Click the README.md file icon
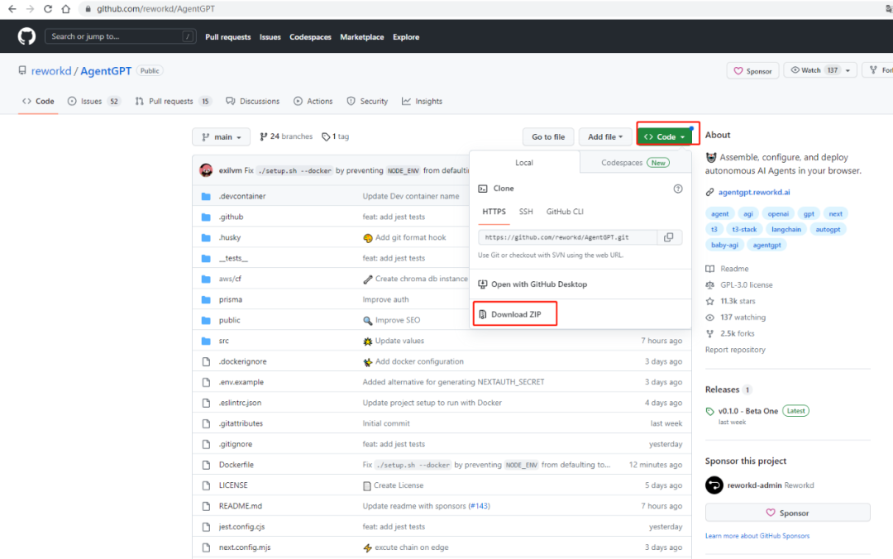Screen dimensions: 893x559 (206, 506)
